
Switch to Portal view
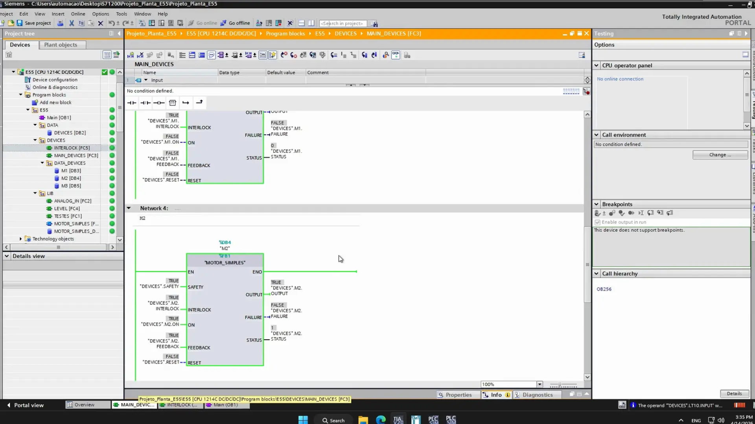pos(25,405)
